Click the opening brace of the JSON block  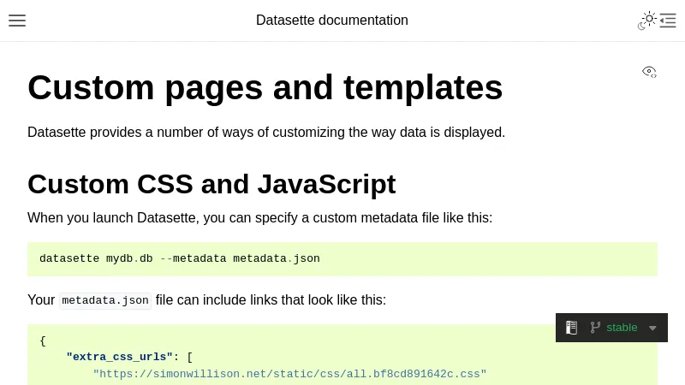pos(43,341)
